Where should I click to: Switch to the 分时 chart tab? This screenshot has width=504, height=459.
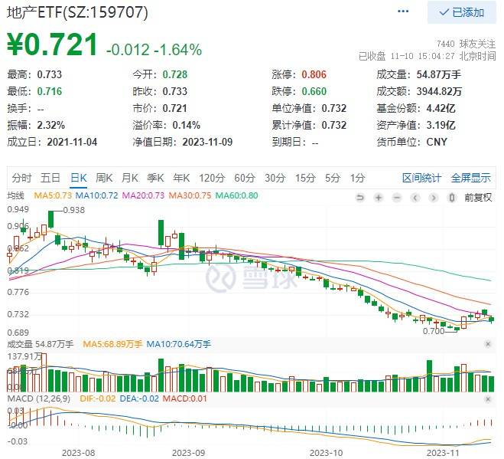[x=22, y=179]
